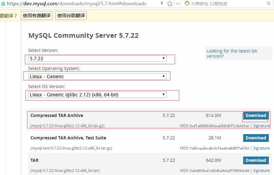Image resolution: width=274 pixels, height=175 pixels.
Task: Click the 28.1M size value
Action: pos(215,138)
